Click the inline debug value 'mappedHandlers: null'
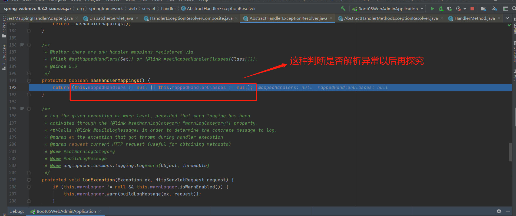This screenshot has height=216, width=516. [x=285, y=88]
